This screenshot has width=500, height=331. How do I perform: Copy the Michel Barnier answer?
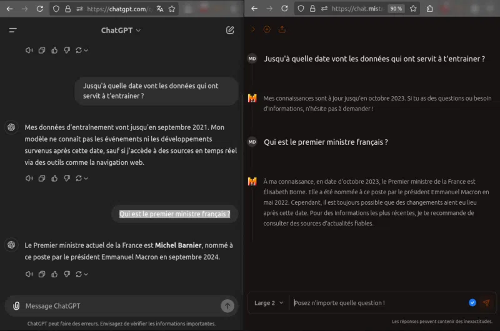point(42,274)
